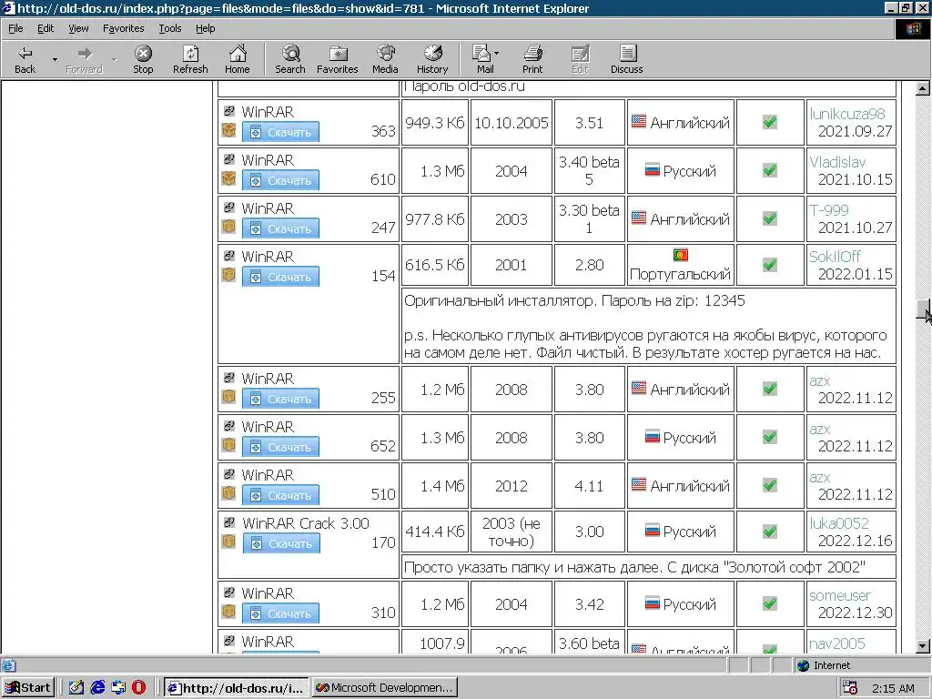932x699 pixels.
Task: Click link icon beside WinRAR 4.11 title
Action: click(228, 474)
